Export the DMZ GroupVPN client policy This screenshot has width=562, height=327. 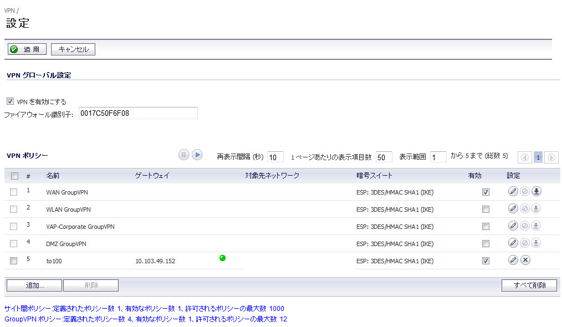pos(536,243)
